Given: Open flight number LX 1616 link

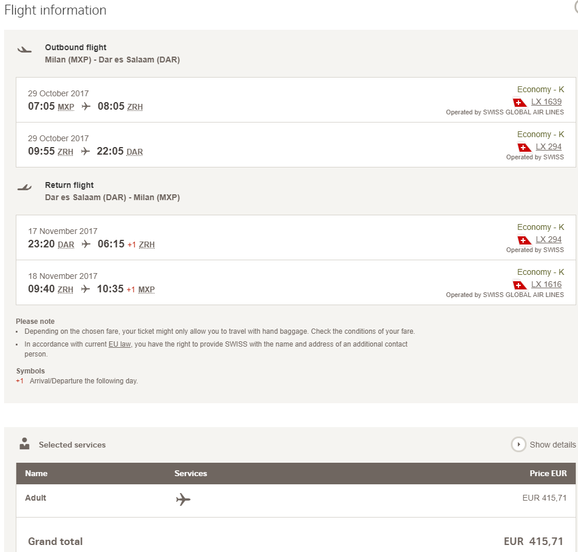Looking at the screenshot, I should coord(546,285).
